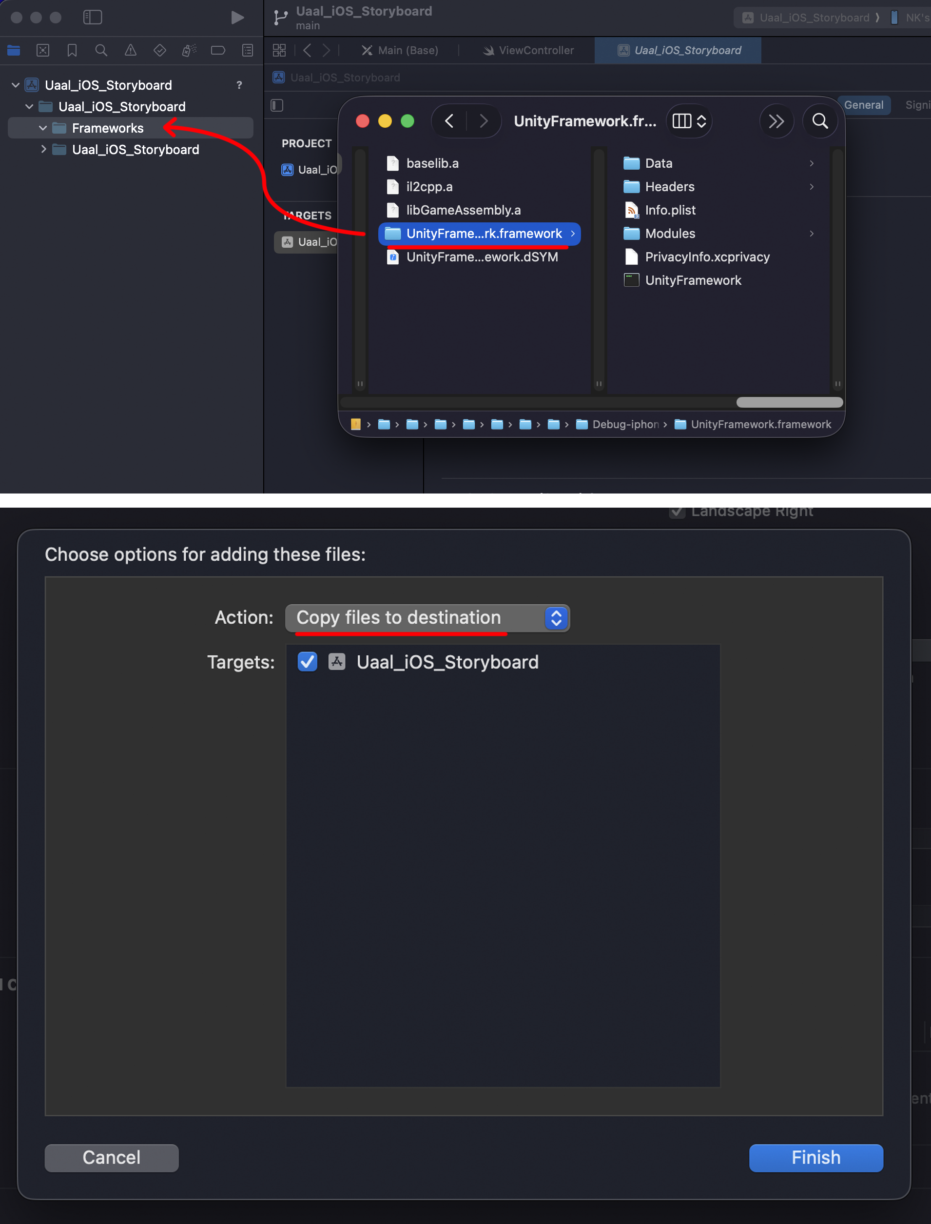Screen dimensions: 931x1224
Task: Click the related items grid icon
Action: (279, 50)
